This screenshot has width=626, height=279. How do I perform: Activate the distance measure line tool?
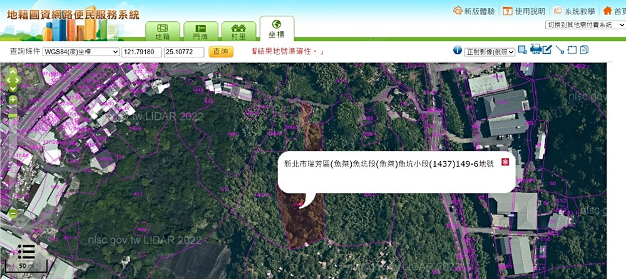[560, 50]
